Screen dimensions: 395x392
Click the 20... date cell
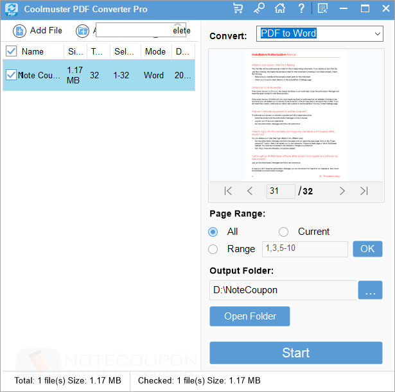point(182,75)
